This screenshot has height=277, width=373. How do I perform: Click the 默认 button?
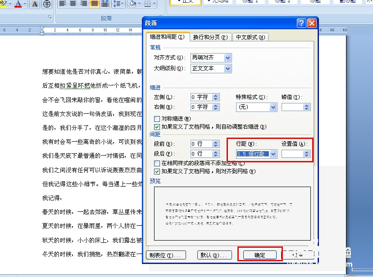coord(214,255)
